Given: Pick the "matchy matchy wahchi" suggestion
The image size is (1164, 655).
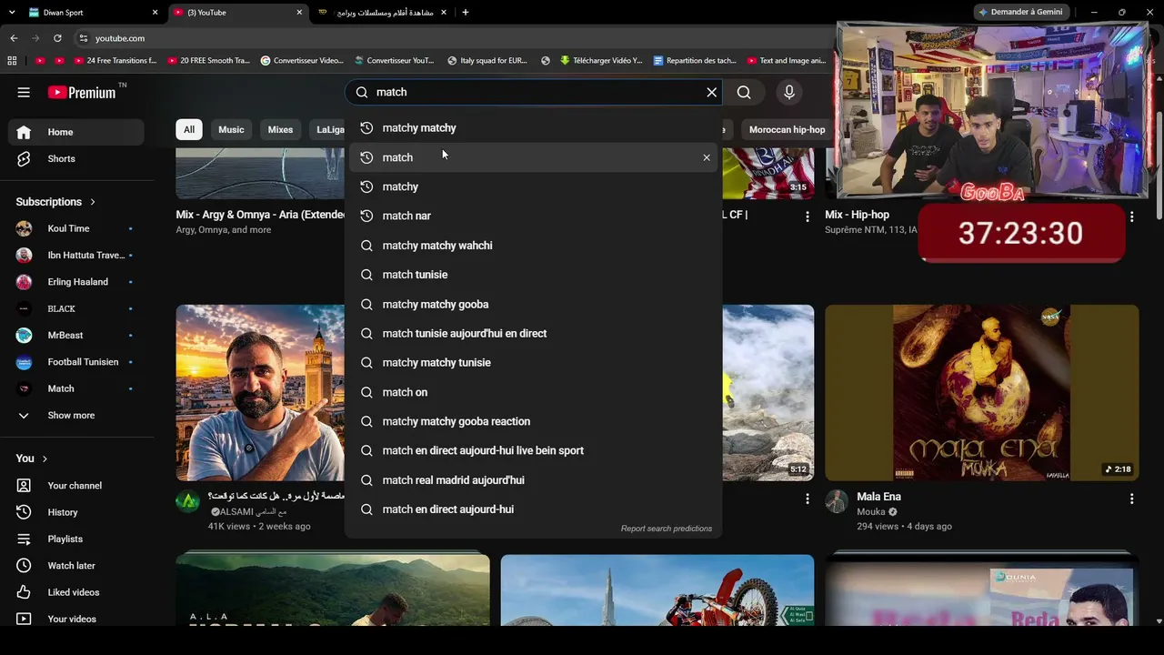Looking at the screenshot, I should pyautogui.click(x=536, y=246).
